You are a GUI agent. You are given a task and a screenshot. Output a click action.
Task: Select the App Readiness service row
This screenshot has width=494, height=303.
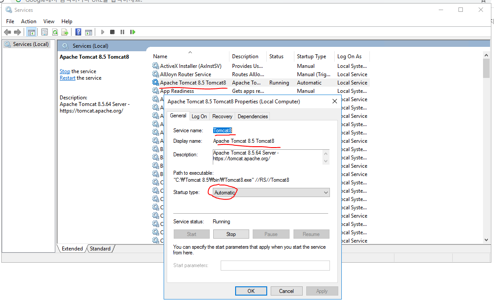[260, 91]
